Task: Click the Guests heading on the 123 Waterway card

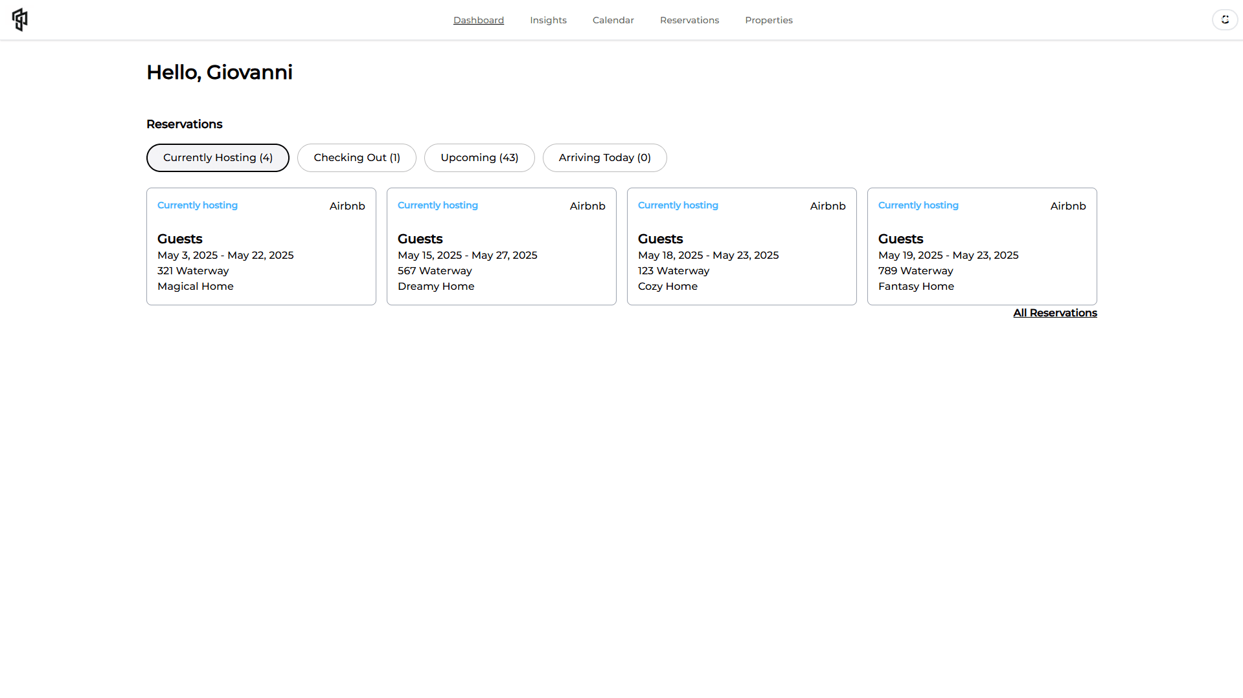Action: [660, 239]
